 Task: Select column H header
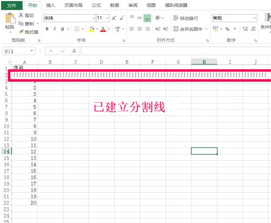coord(204,62)
